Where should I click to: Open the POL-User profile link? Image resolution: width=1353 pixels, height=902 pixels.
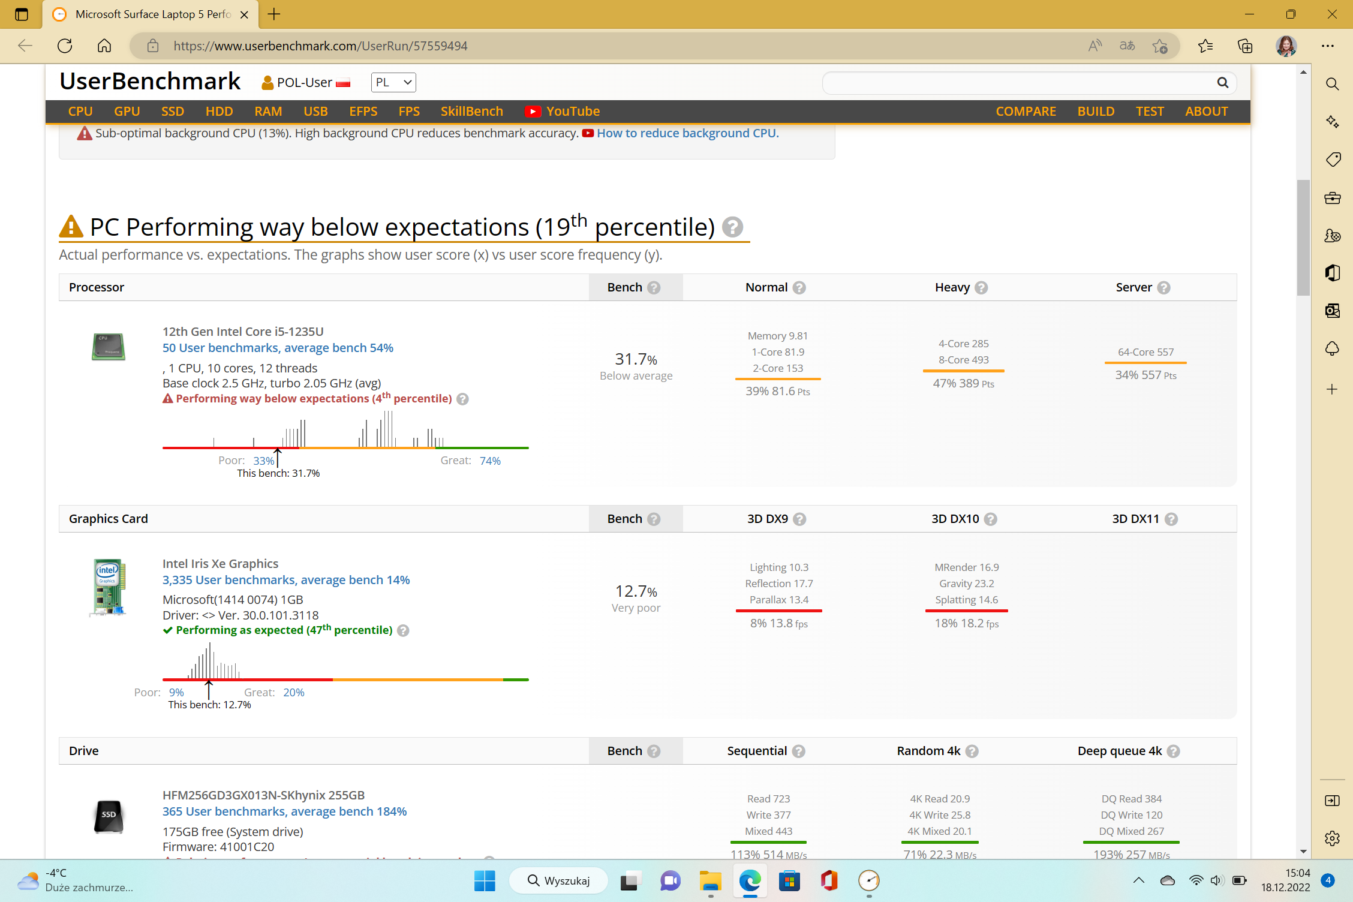click(x=306, y=83)
